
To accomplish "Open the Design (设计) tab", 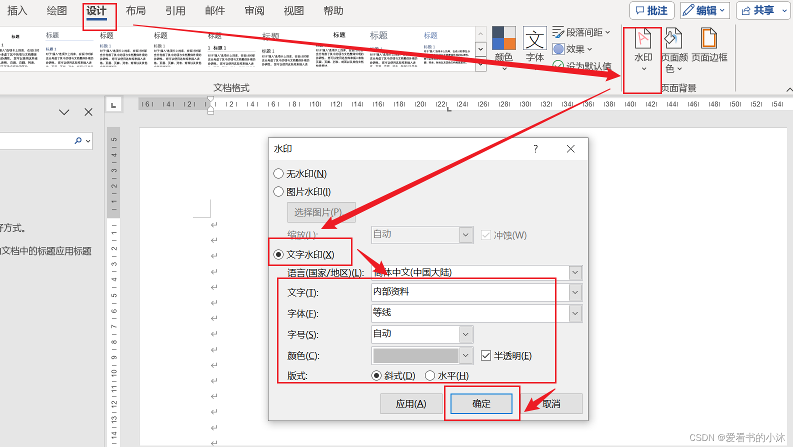I will (96, 10).
